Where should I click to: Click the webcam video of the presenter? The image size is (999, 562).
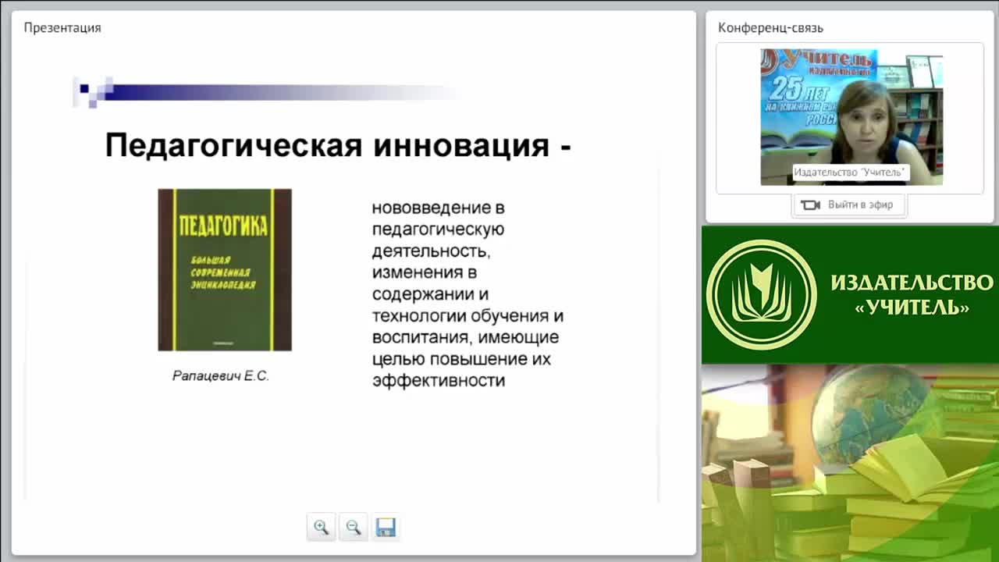pyautogui.click(x=851, y=117)
